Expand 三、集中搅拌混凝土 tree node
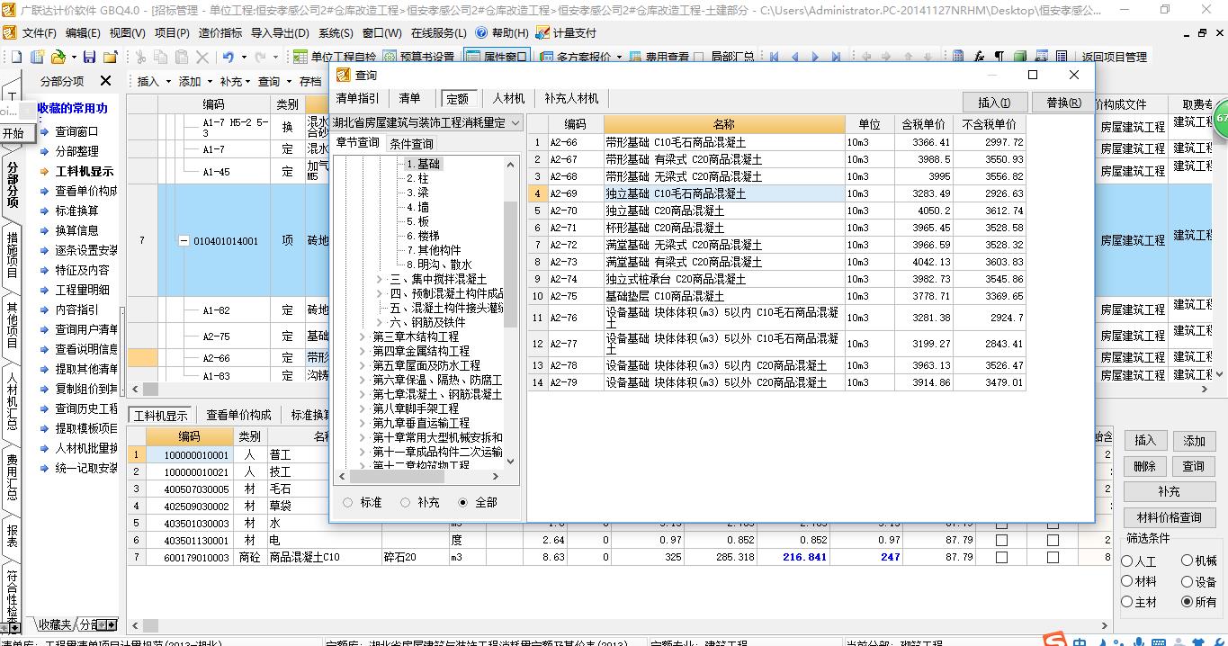The image size is (1228, 646). [380, 280]
